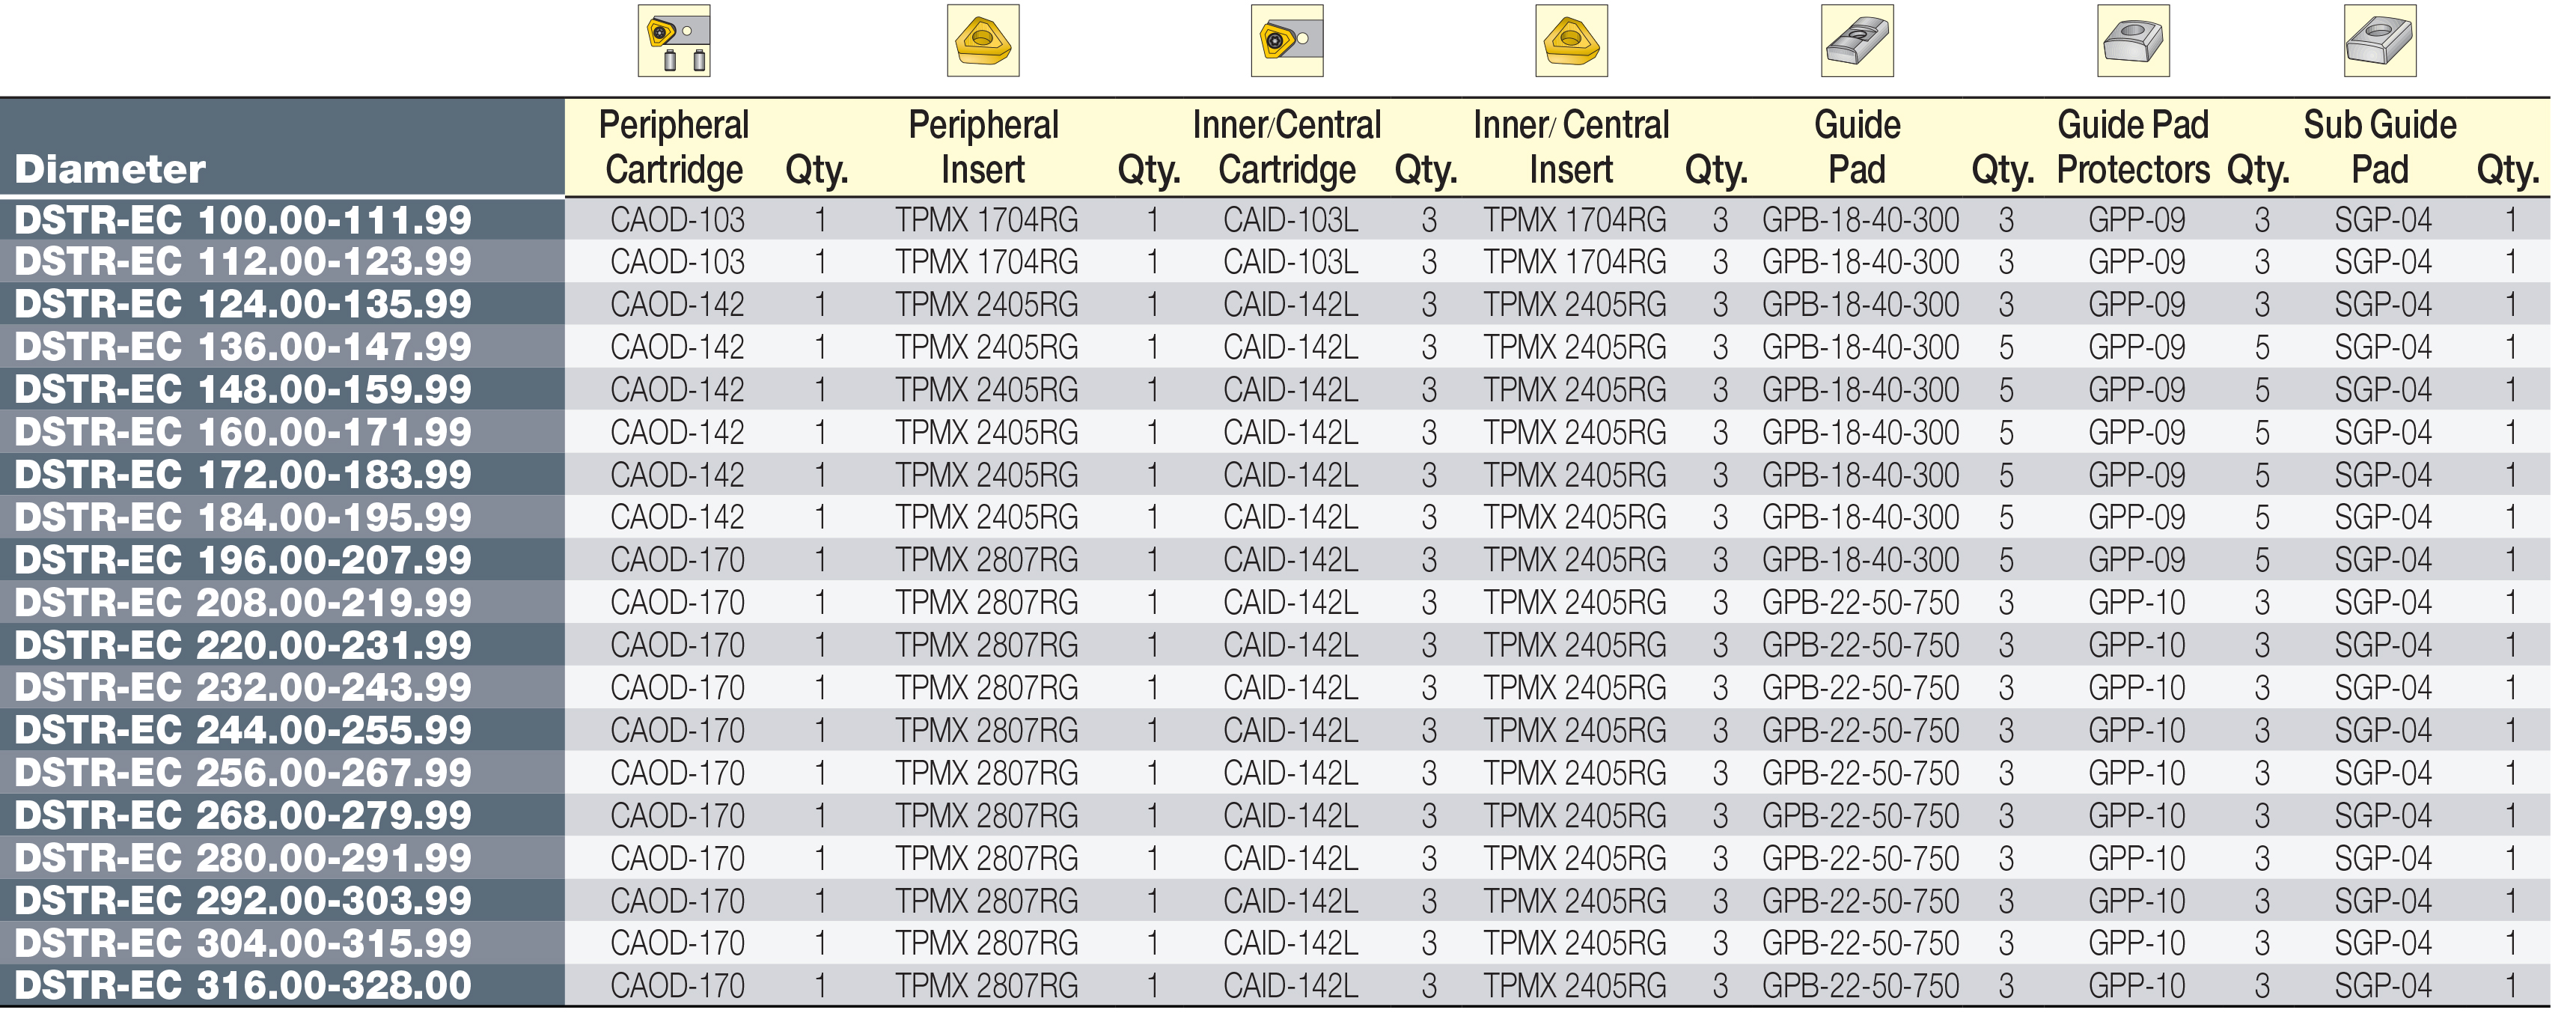The height and width of the screenshot is (1022, 2576).
Task: Click CAOD-142 in the 124.00-135.99 row
Action: click(677, 305)
